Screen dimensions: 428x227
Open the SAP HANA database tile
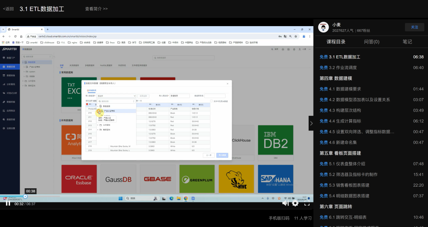(276, 179)
